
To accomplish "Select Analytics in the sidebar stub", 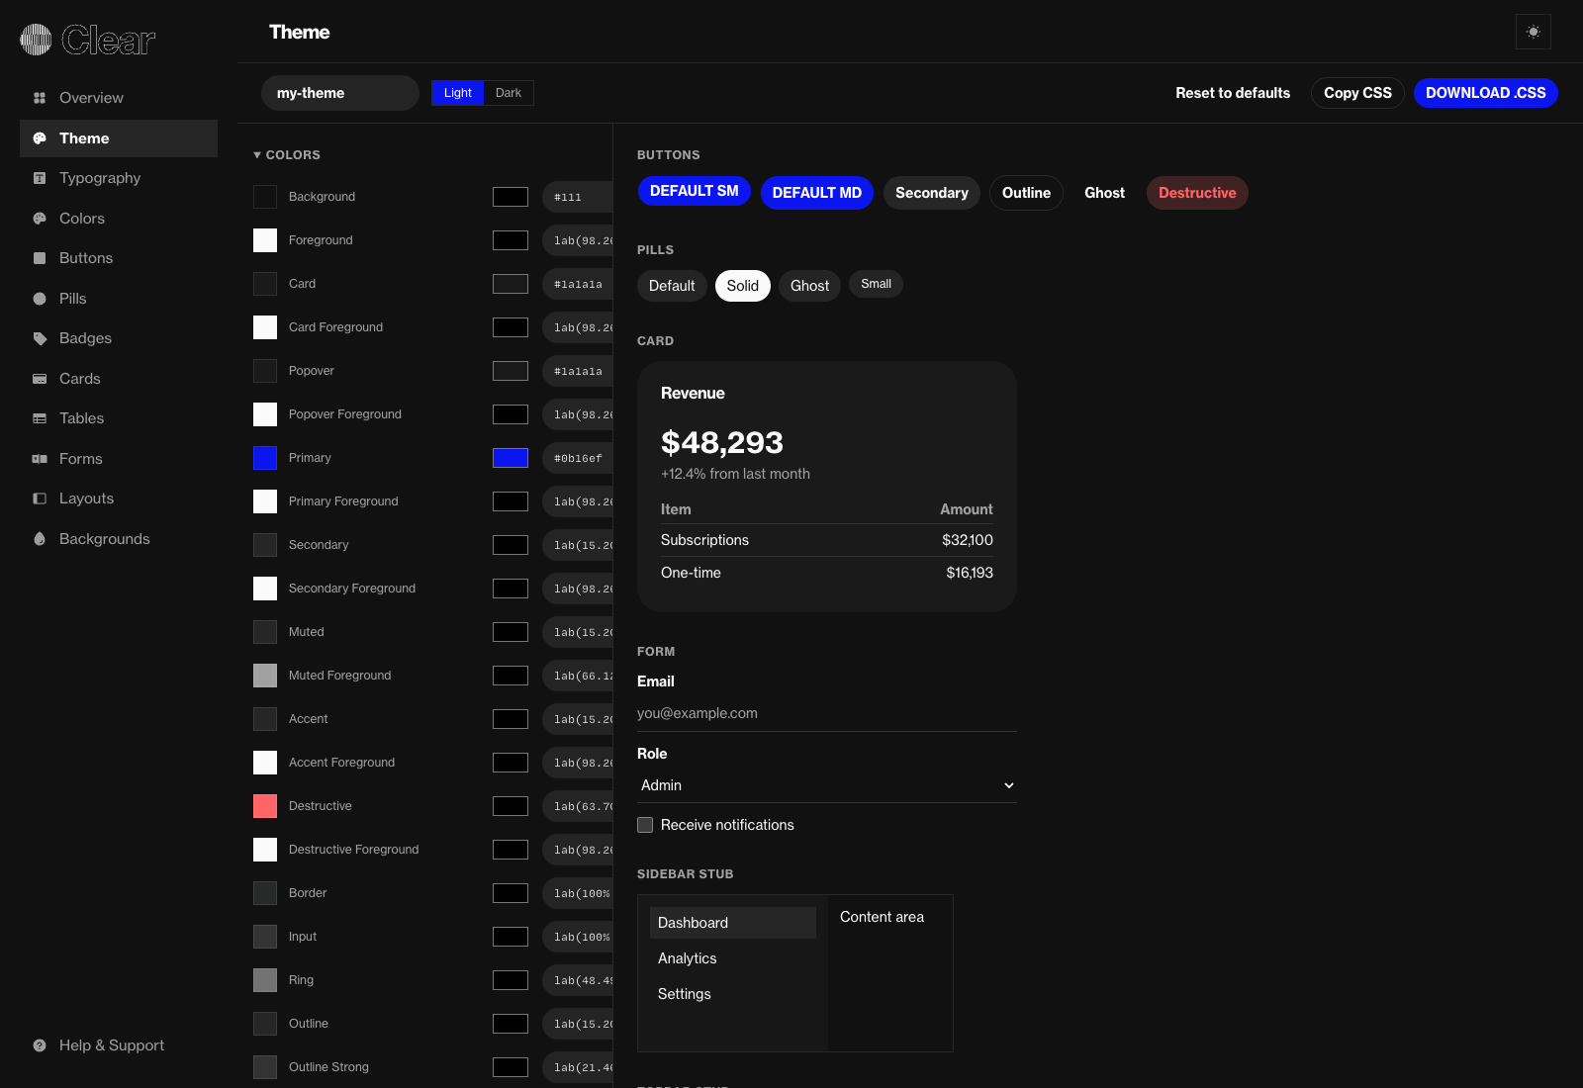I will [x=733, y=958].
